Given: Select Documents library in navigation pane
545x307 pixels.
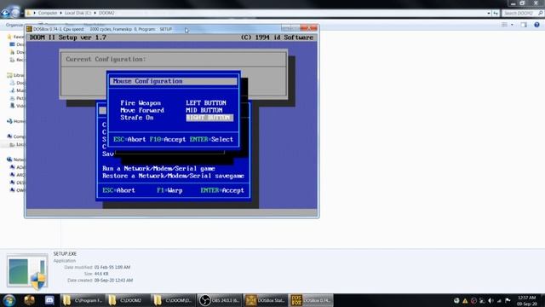Looking at the screenshot, I should [x=17, y=83].
